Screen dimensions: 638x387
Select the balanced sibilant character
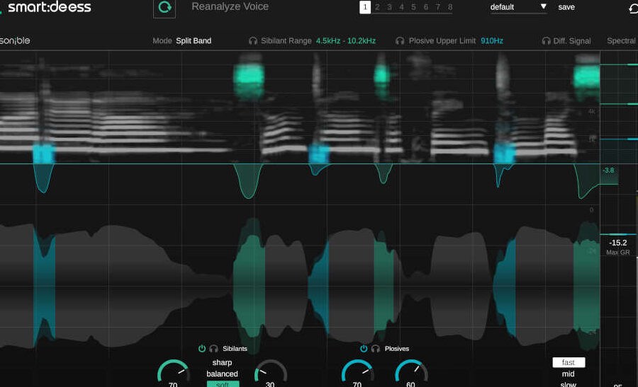tap(222, 374)
